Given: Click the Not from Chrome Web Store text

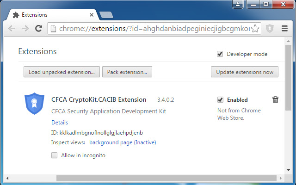Looking at the screenshot, I should [x=239, y=114].
